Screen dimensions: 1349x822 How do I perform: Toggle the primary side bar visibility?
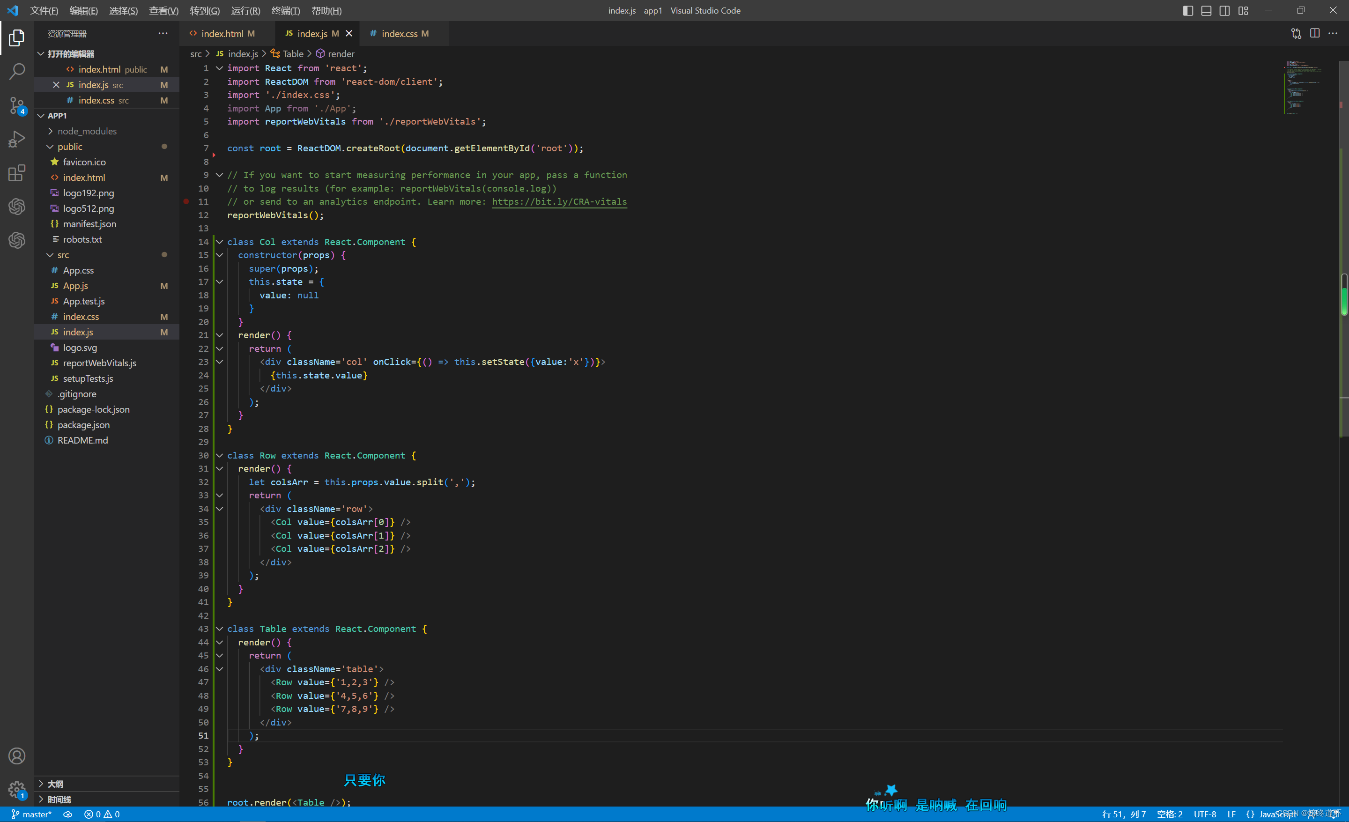[x=1187, y=10]
